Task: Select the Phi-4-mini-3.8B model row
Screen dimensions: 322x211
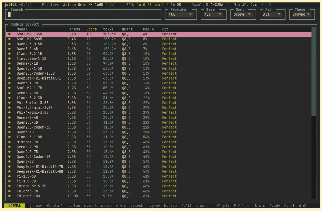Action: (x=159, y=113)
